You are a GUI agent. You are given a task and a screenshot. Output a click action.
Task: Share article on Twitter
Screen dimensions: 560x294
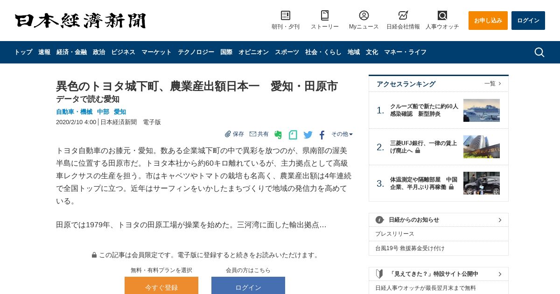[x=308, y=135]
